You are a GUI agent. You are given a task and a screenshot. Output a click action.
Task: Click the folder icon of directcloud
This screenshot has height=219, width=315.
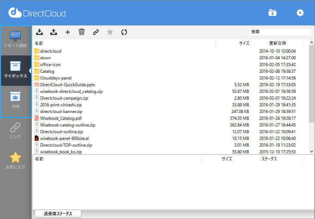(x=37, y=51)
